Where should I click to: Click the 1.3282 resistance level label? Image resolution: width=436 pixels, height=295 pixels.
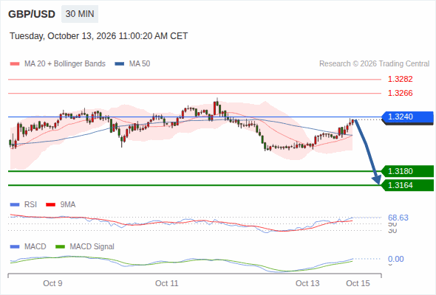tap(400, 79)
